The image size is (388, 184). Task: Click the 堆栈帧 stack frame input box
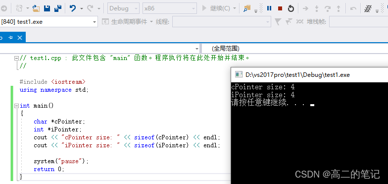(358, 22)
